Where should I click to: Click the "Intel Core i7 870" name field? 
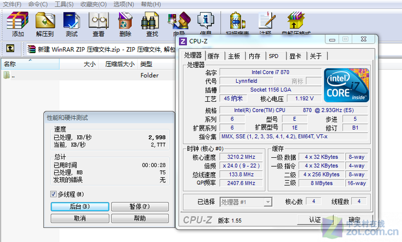(x=270, y=72)
